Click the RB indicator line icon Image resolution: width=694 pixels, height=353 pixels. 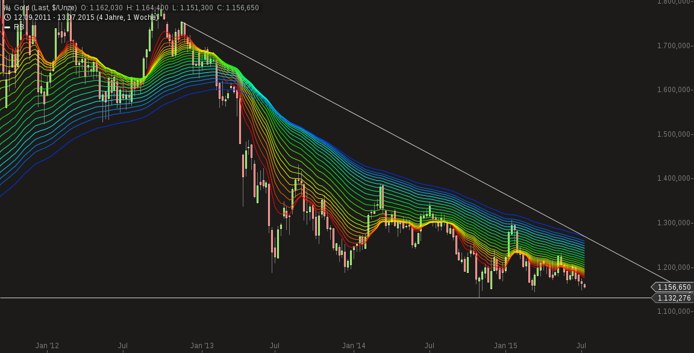(7, 27)
